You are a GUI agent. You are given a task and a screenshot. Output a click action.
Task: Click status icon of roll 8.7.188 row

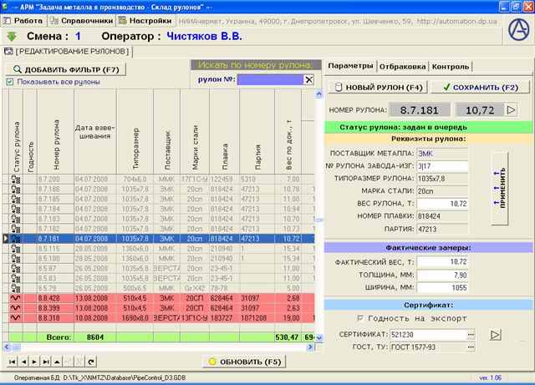tap(16, 190)
